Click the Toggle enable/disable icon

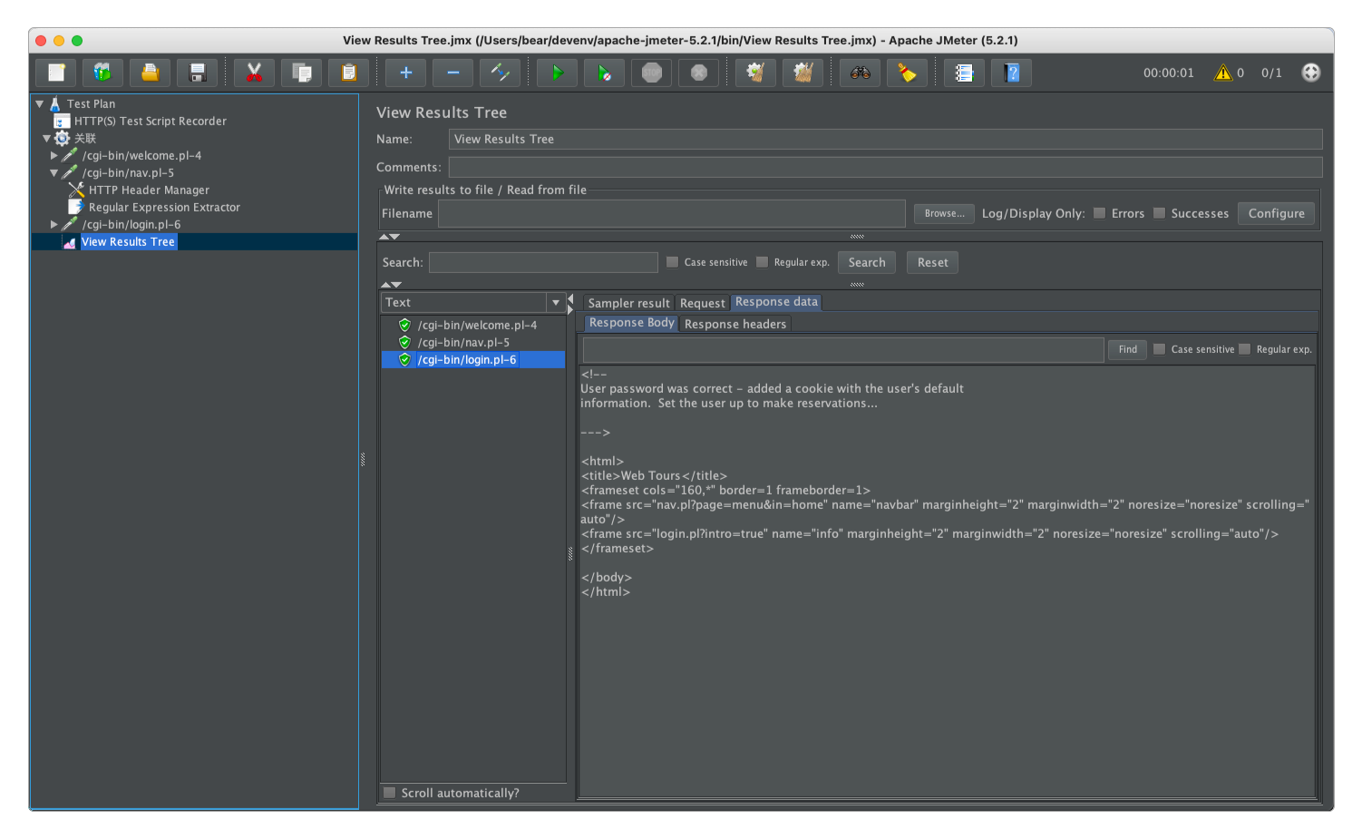click(x=501, y=73)
